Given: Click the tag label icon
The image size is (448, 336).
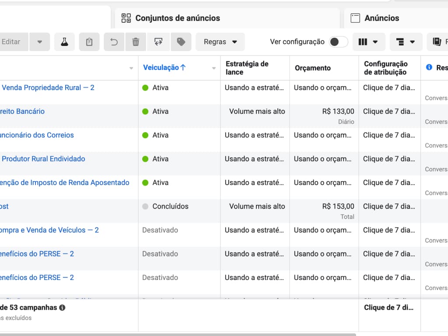Looking at the screenshot, I should tap(181, 42).
